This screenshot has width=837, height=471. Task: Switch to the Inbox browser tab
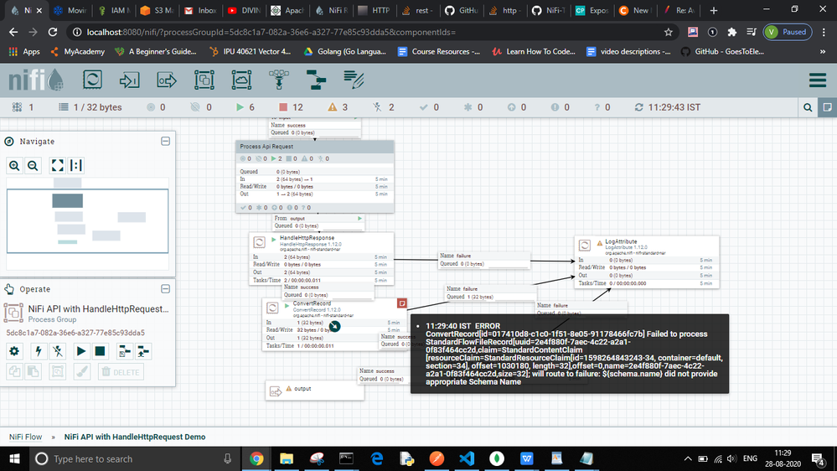(199, 10)
